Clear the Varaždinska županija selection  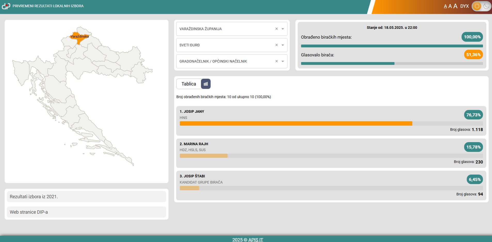point(277,29)
